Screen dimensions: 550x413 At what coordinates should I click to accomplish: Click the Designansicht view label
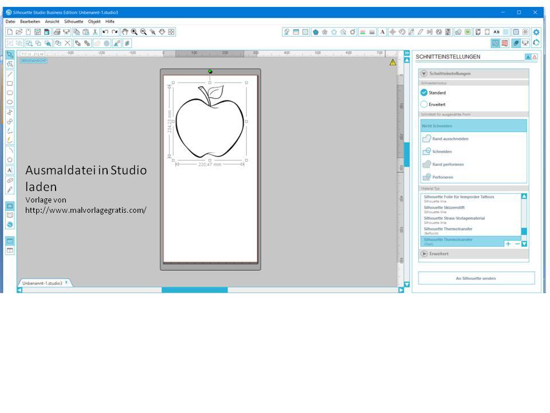point(33,61)
